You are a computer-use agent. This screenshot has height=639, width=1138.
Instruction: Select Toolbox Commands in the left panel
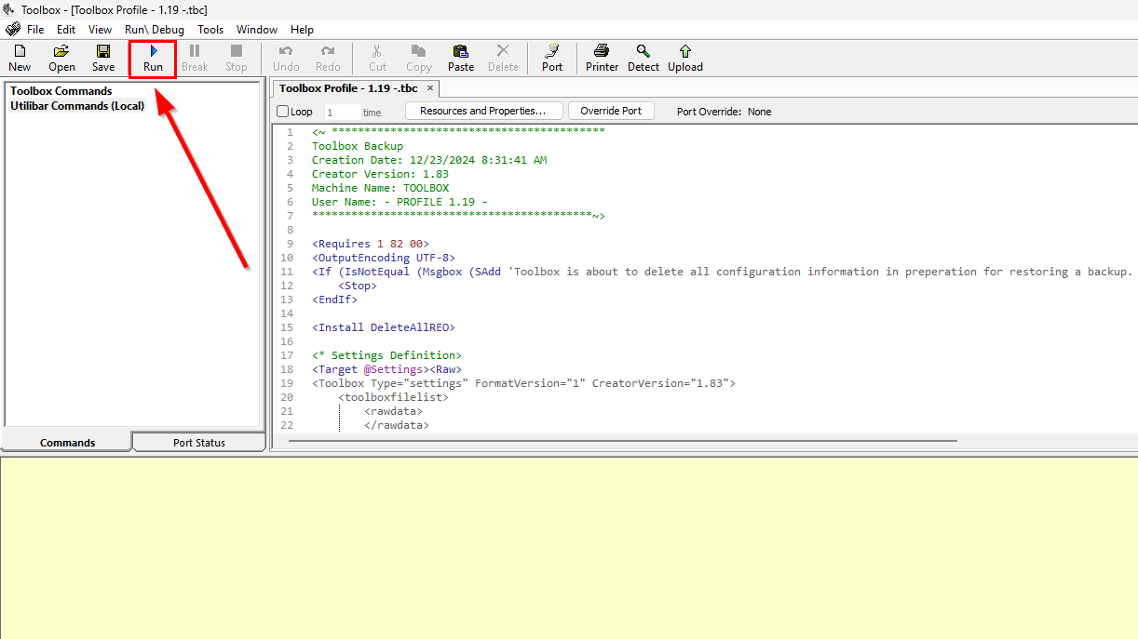click(61, 91)
